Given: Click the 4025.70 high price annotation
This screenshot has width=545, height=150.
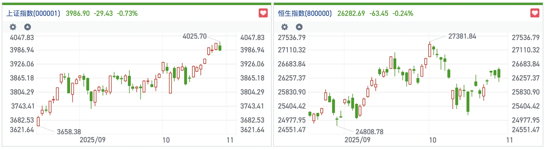Looking at the screenshot, I should click(x=194, y=36).
